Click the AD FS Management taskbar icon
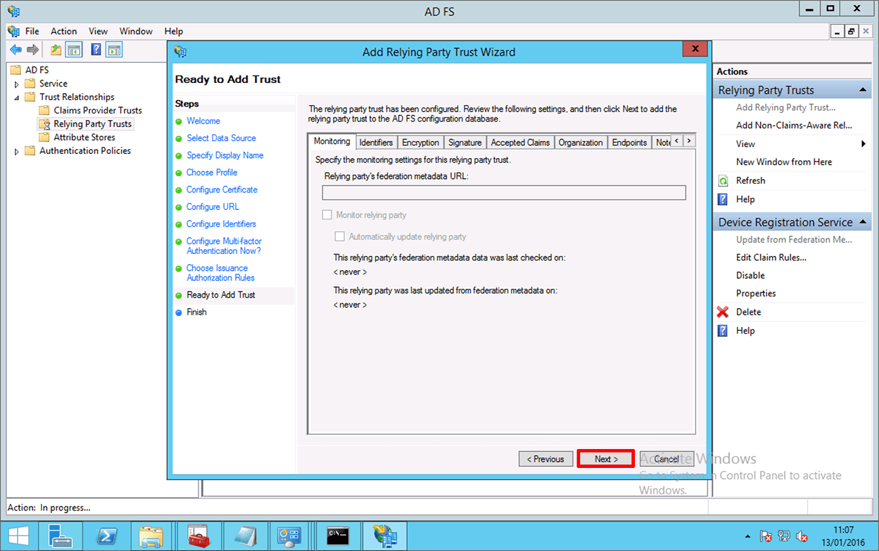The width and height of the screenshot is (879, 551). pos(385,536)
